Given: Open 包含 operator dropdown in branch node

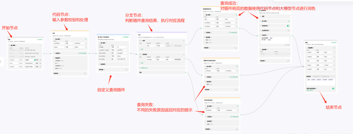Looking at the screenshot, I should [160, 59].
